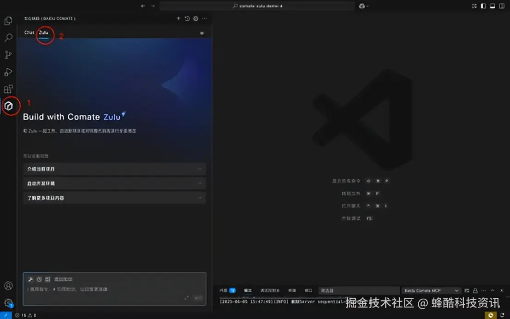Select the Problems tab with blue badge
The width and height of the screenshot is (510, 319).
(227, 290)
